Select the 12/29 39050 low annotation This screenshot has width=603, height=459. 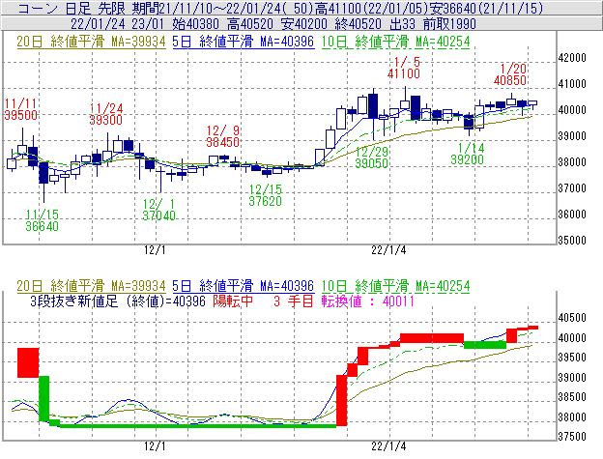pos(371,158)
